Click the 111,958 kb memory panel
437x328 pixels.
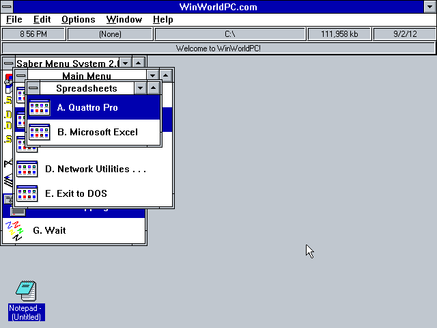pos(339,34)
